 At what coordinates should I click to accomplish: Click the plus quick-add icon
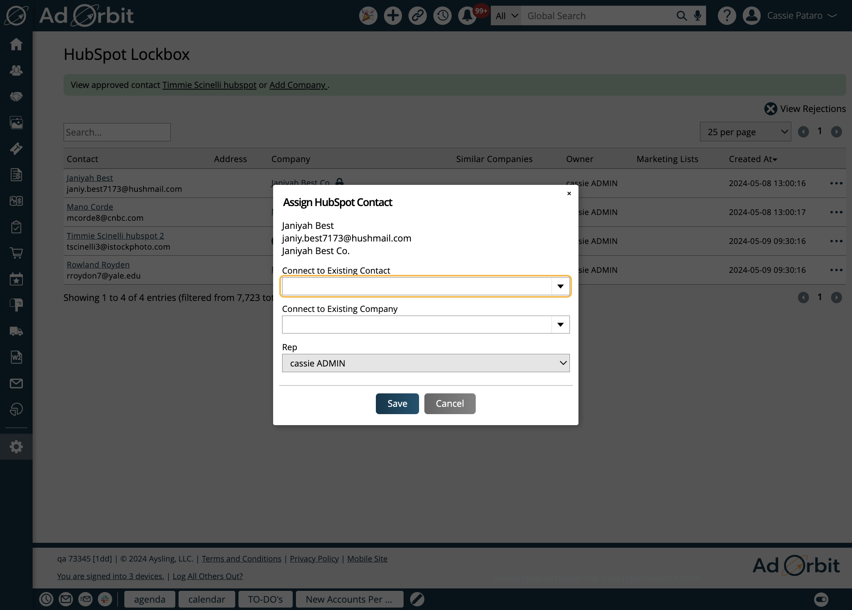click(x=393, y=16)
